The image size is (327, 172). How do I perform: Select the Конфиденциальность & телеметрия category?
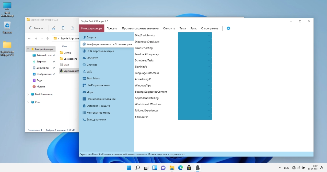tap(107, 44)
